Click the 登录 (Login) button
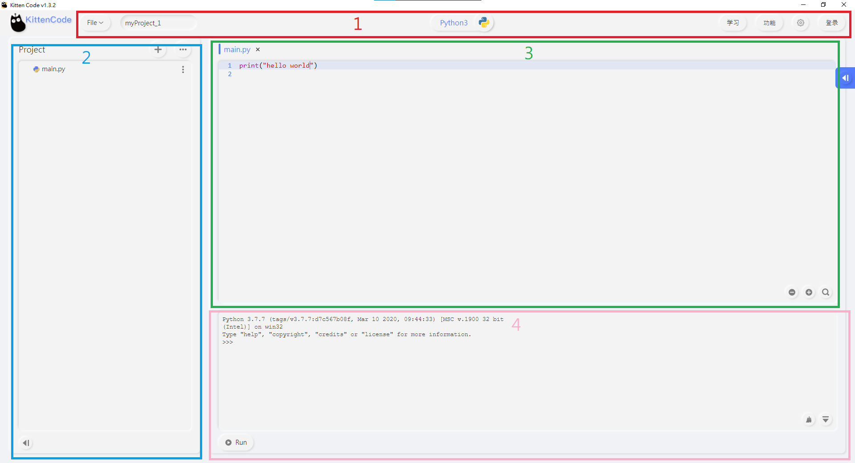 pyautogui.click(x=832, y=23)
